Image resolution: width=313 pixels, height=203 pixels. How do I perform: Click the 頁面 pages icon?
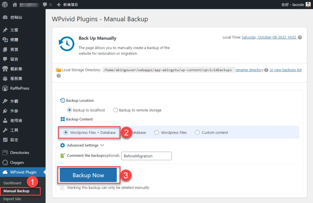click(x=5, y=50)
